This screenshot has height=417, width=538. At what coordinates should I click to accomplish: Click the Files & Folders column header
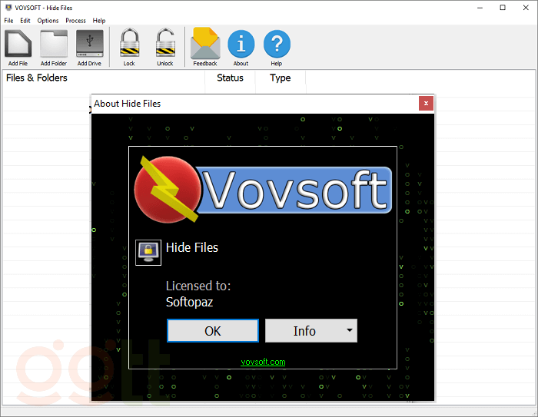[x=37, y=78]
